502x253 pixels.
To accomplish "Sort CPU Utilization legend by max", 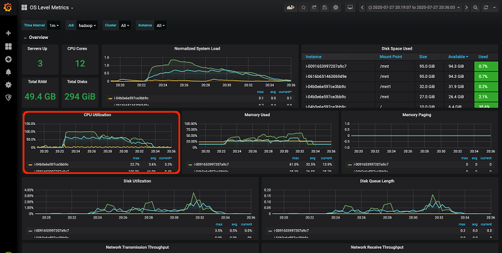I will (x=136, y=158).
